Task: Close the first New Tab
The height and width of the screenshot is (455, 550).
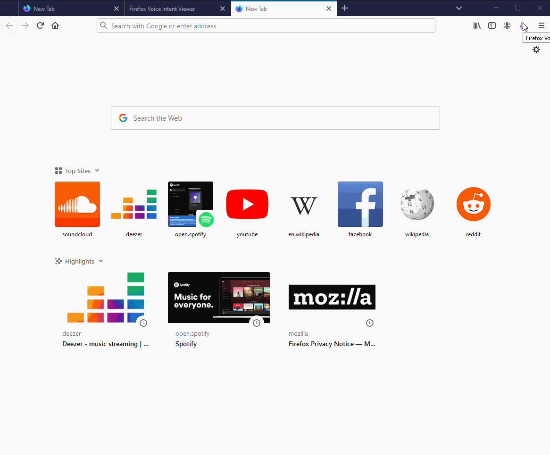Action: tap(117, 8)
